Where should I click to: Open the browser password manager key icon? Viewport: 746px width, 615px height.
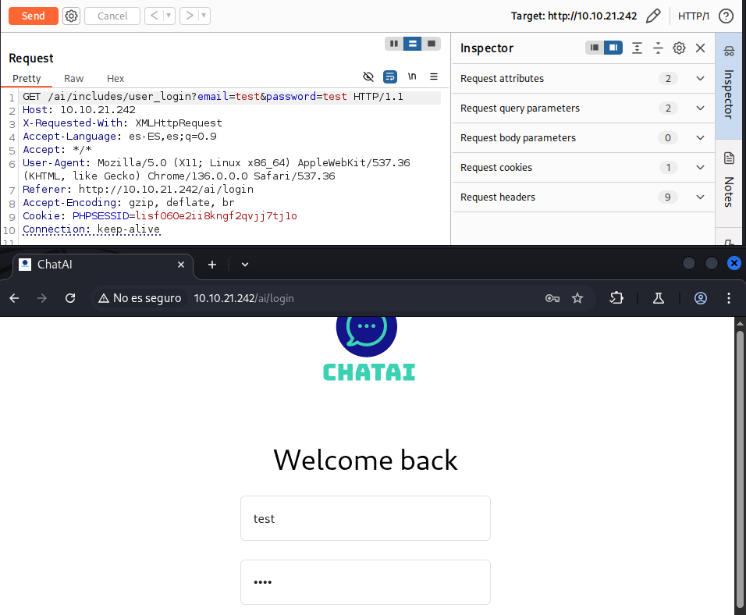tap(552, 298)
